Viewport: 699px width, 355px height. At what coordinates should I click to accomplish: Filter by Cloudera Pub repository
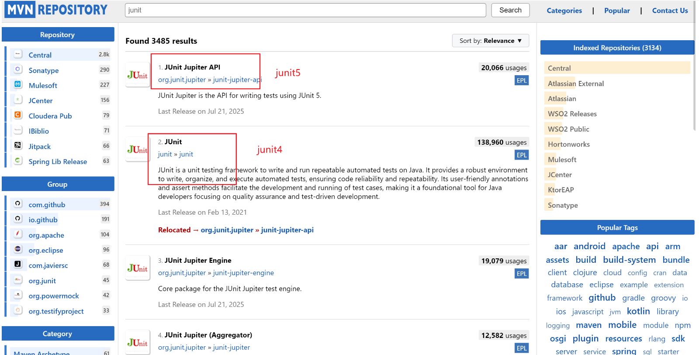(50, 116)
